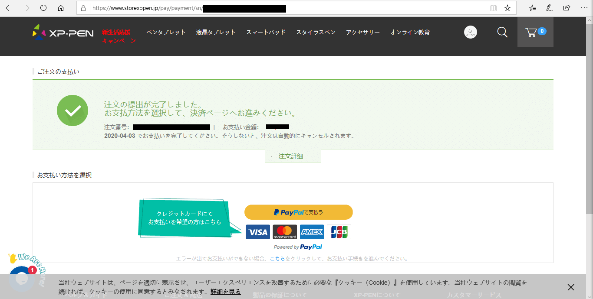This screenshot has width=593, height=299.
Task: Close the cookie notice banner
Action: [x=571, y=287]
